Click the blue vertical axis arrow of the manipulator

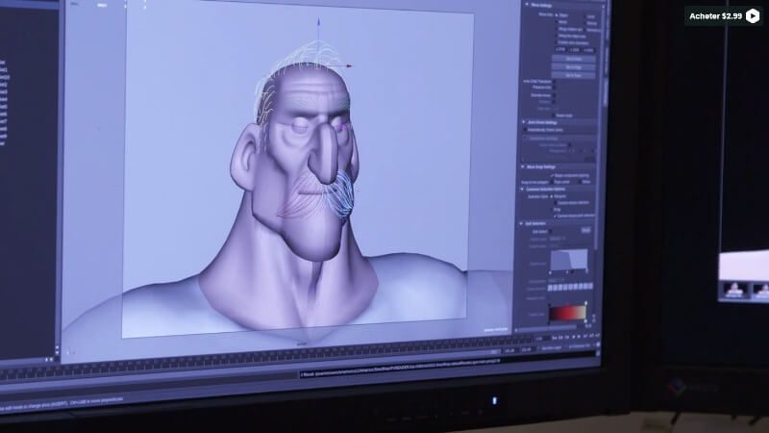click(x=318, y=22)
